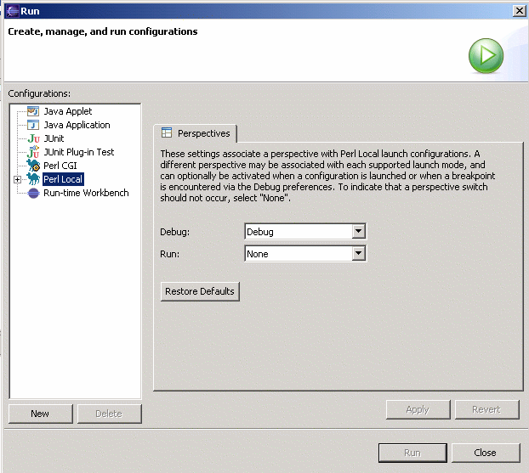Viewport: 529px width, 473px height.
Task: Click the 'Configurations:' label
Action: [39, 93]
